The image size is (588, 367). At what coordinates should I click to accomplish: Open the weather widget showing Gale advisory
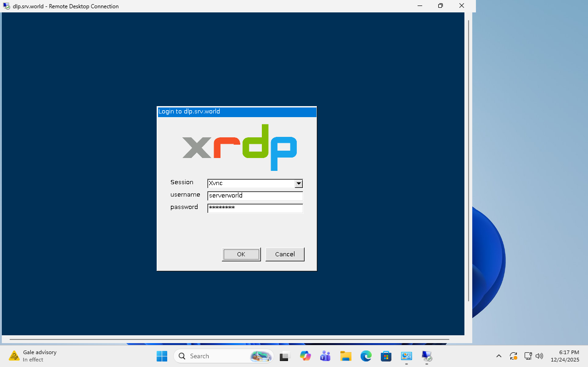32,356
